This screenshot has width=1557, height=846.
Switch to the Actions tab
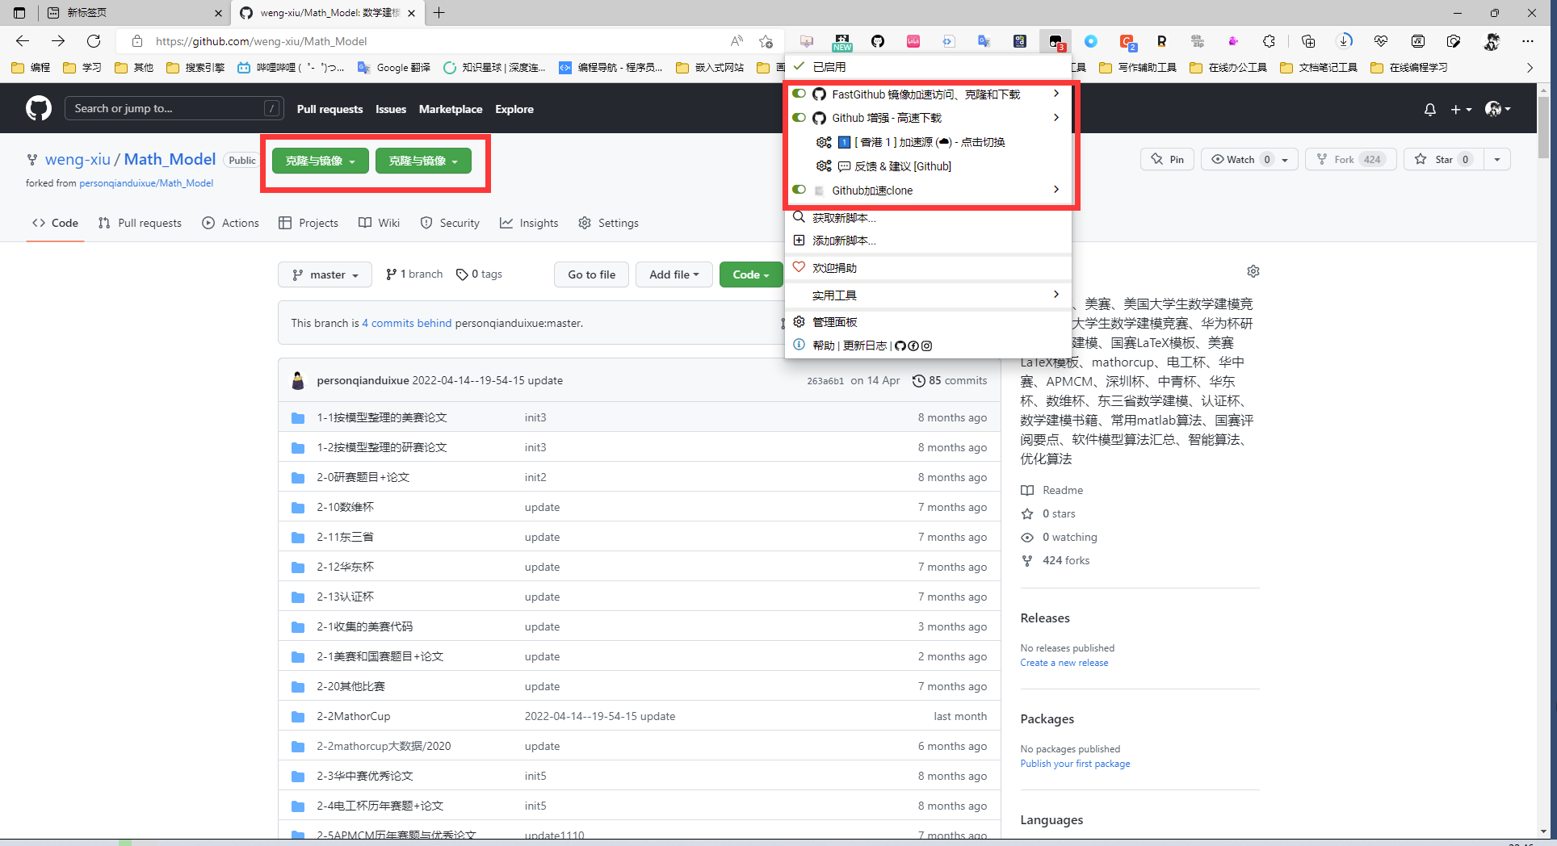pos(231,223)
